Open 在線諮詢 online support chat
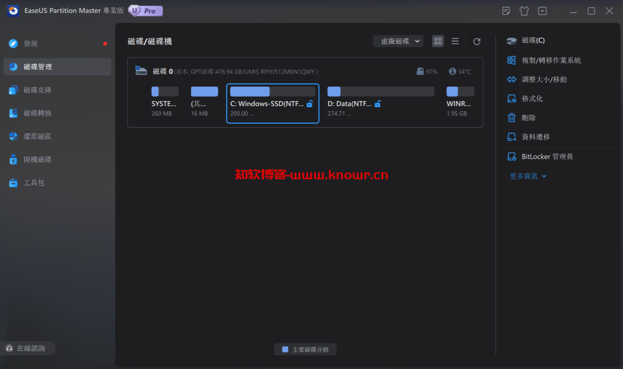Screen dimensions: 623x369 (x=27, y=348)
